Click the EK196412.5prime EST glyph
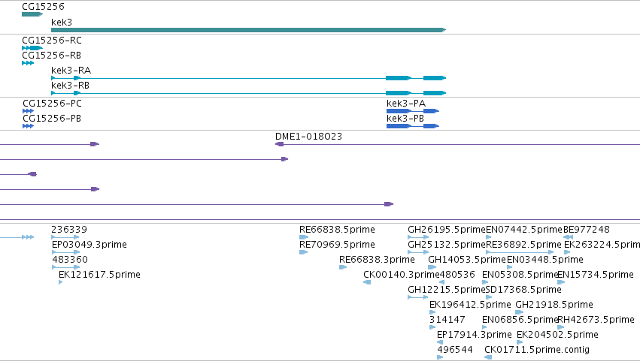Image resolution: width=640 pixels, height=361 pixels. (432, 312)
